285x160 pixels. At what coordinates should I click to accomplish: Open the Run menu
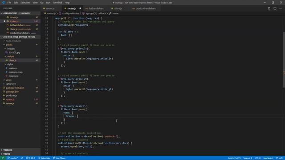(x=48, y=3)
